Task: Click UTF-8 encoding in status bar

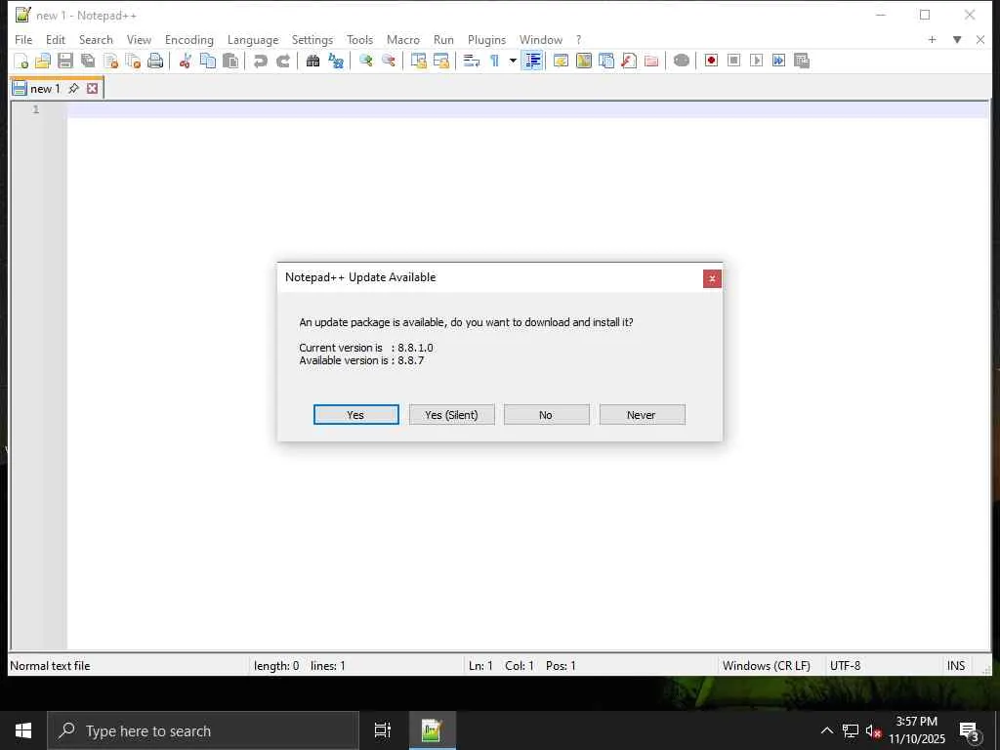Action: (845, 666)
